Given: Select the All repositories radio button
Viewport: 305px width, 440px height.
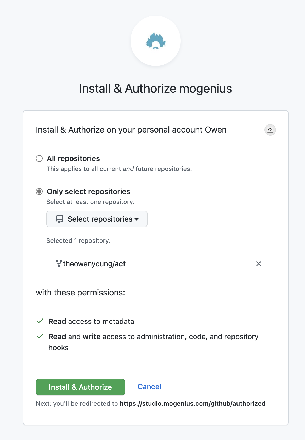Looking at the screenshot, I should click(x=39, y=158).
